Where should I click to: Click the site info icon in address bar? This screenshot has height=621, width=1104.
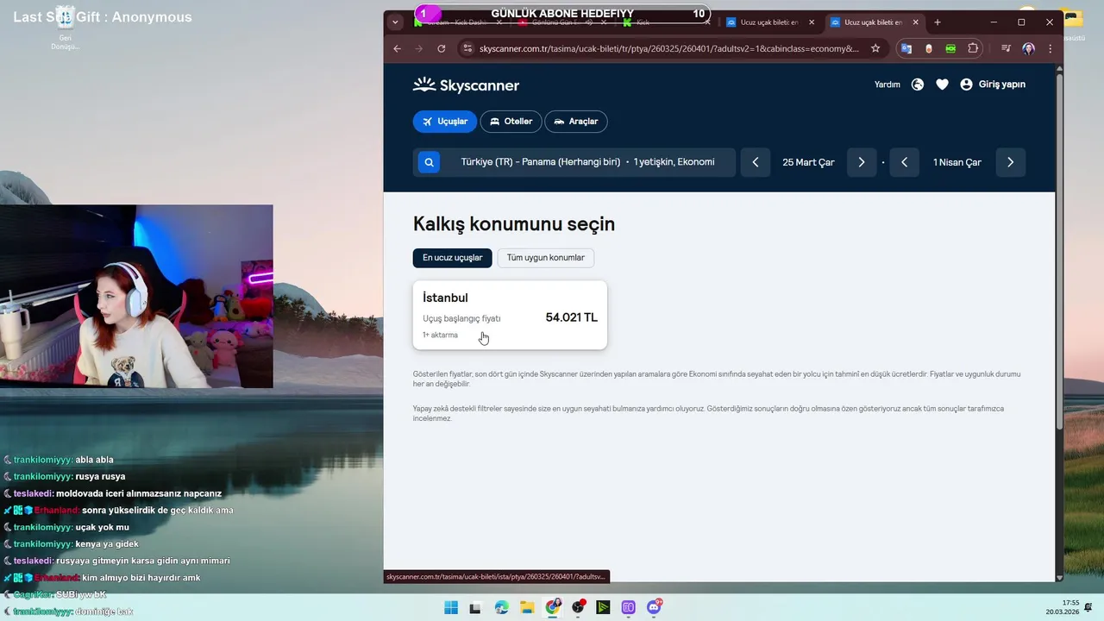[467, 48]
